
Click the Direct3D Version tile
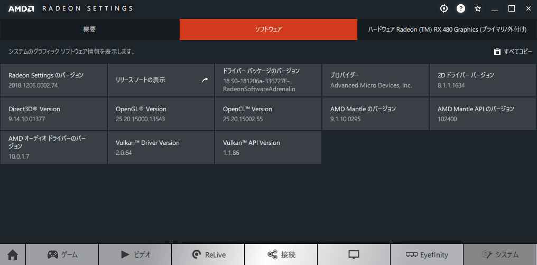[x=53, y=114]
